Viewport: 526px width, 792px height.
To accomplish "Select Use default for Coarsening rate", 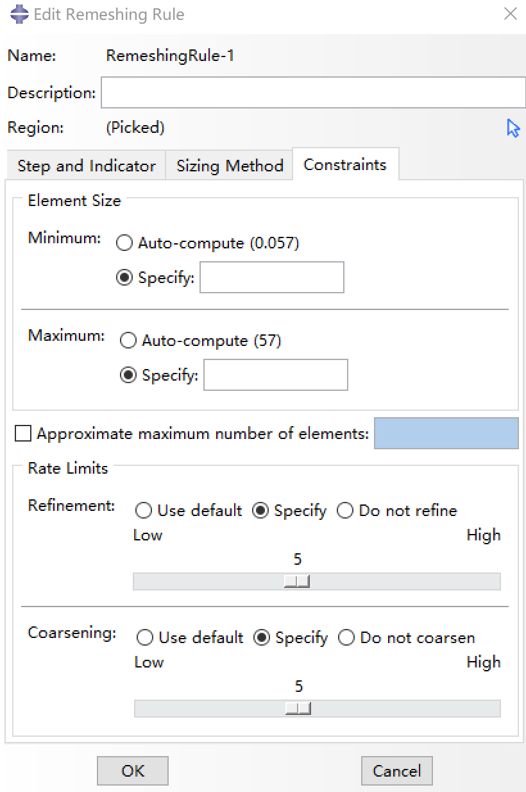I will coord(146,638).
